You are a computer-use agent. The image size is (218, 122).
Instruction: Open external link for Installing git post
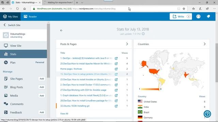point(116,106)
